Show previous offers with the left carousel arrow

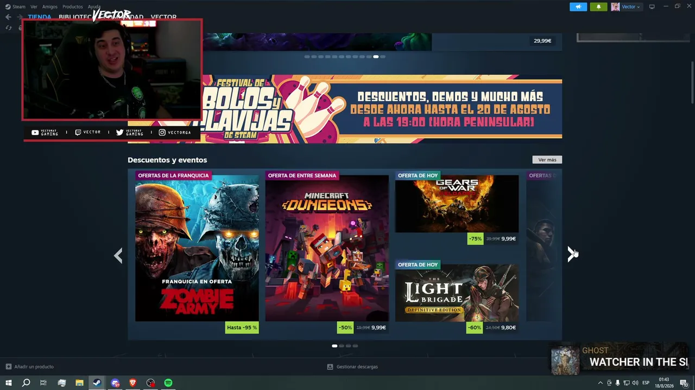pos(118,256)
